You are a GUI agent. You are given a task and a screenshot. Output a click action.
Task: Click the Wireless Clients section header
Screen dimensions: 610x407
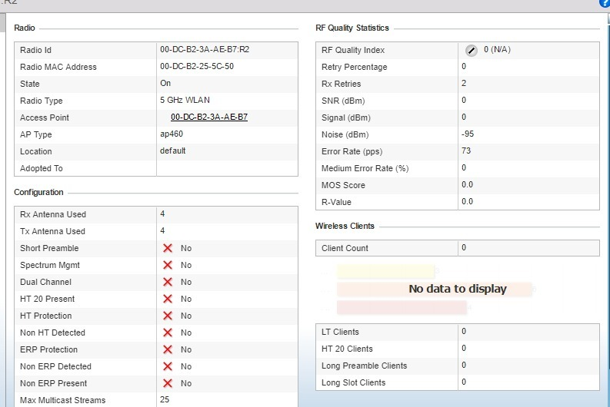click(x=345, y=226)
